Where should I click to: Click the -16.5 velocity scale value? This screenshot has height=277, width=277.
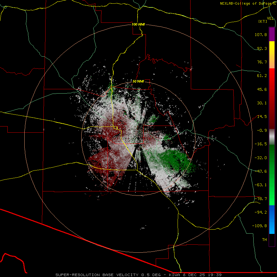[261, 144]
